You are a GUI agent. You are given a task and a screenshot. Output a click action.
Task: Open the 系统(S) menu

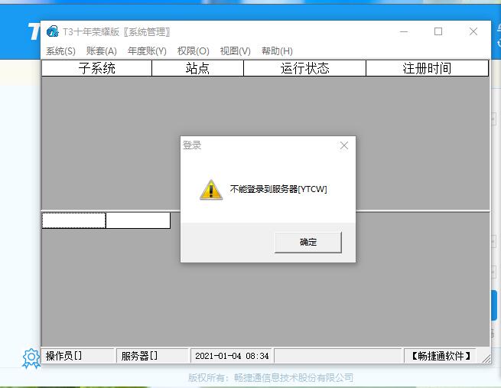(60, 51)
